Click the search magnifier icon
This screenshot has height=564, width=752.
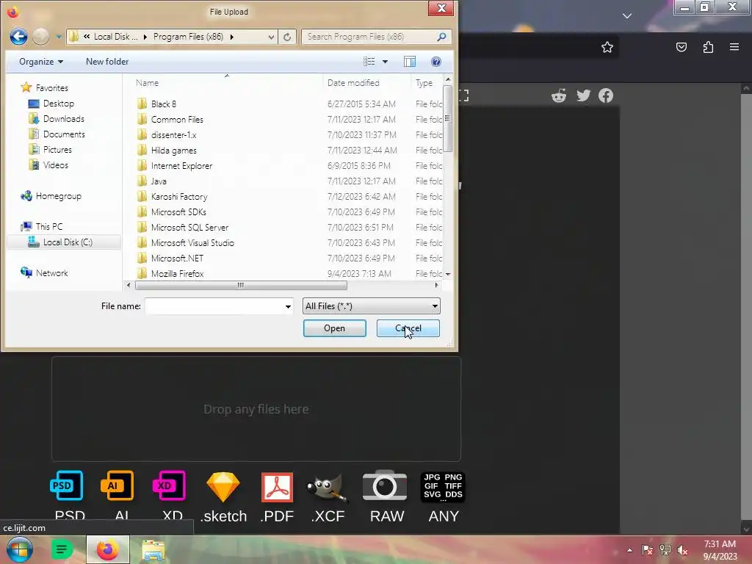[x=441, y=37]
